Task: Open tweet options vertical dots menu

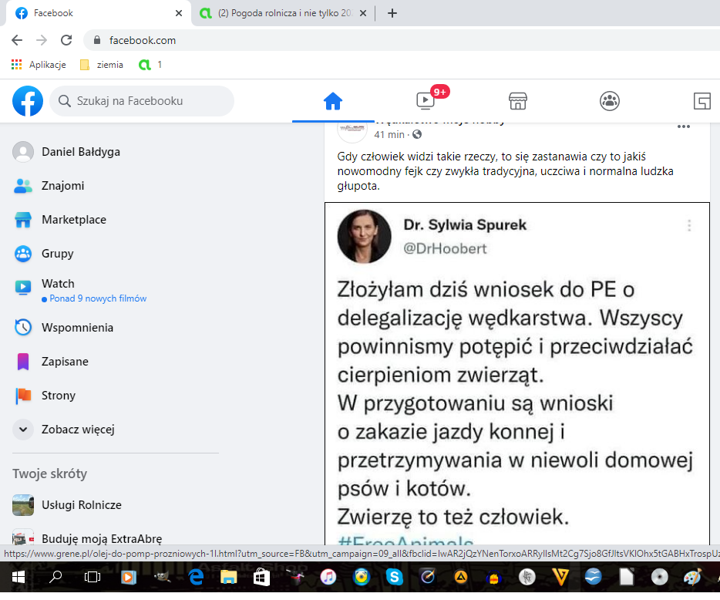Action: pyautogui.click(x=689, y=225)
